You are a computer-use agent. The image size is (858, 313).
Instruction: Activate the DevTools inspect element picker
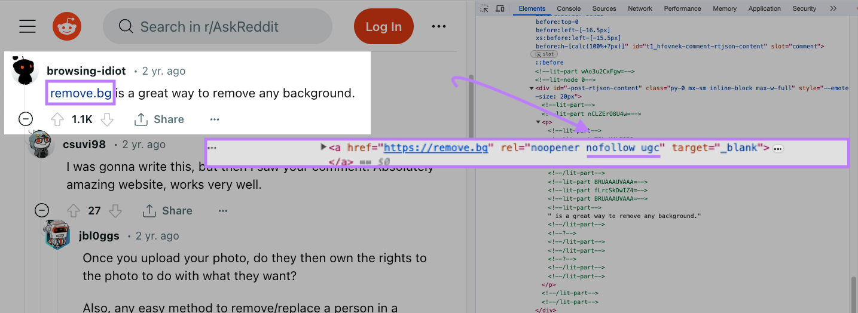(x=484, y=8)
